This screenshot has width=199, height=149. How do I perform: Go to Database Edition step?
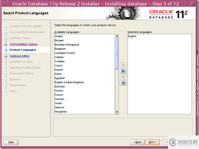pos(19,56)
